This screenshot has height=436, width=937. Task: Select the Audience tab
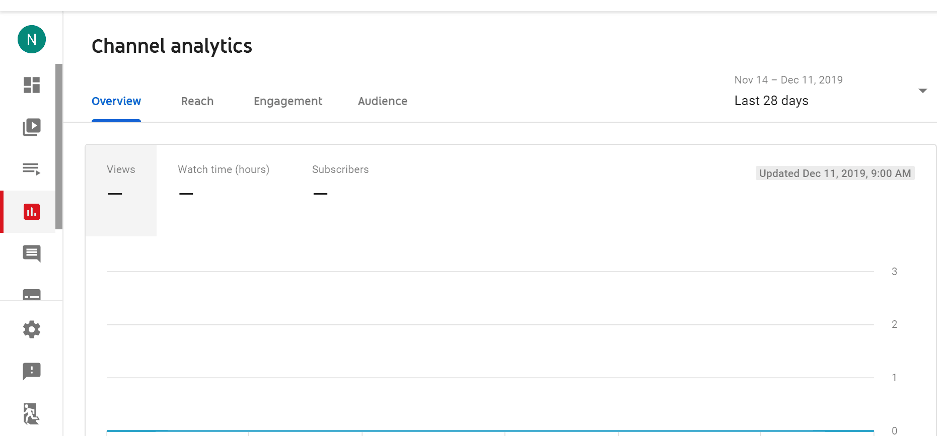383,101
